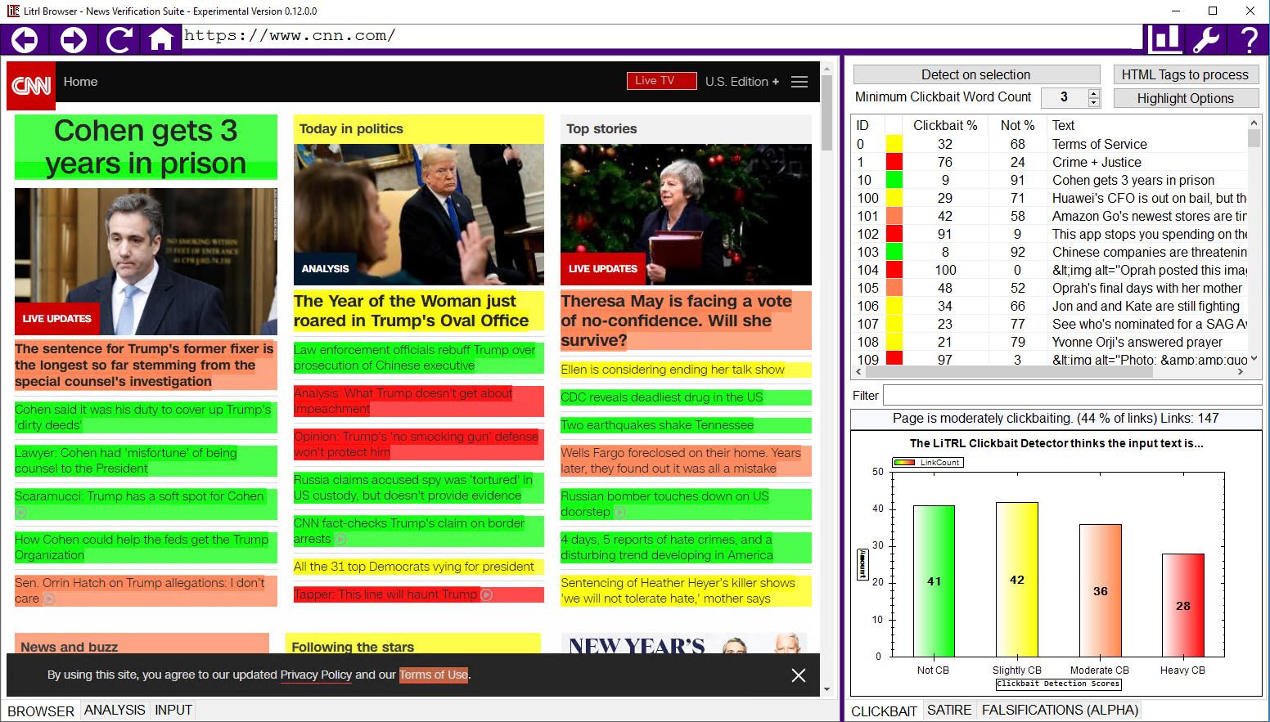Play video icon next to Tapper headline

[x=487, y=594]
